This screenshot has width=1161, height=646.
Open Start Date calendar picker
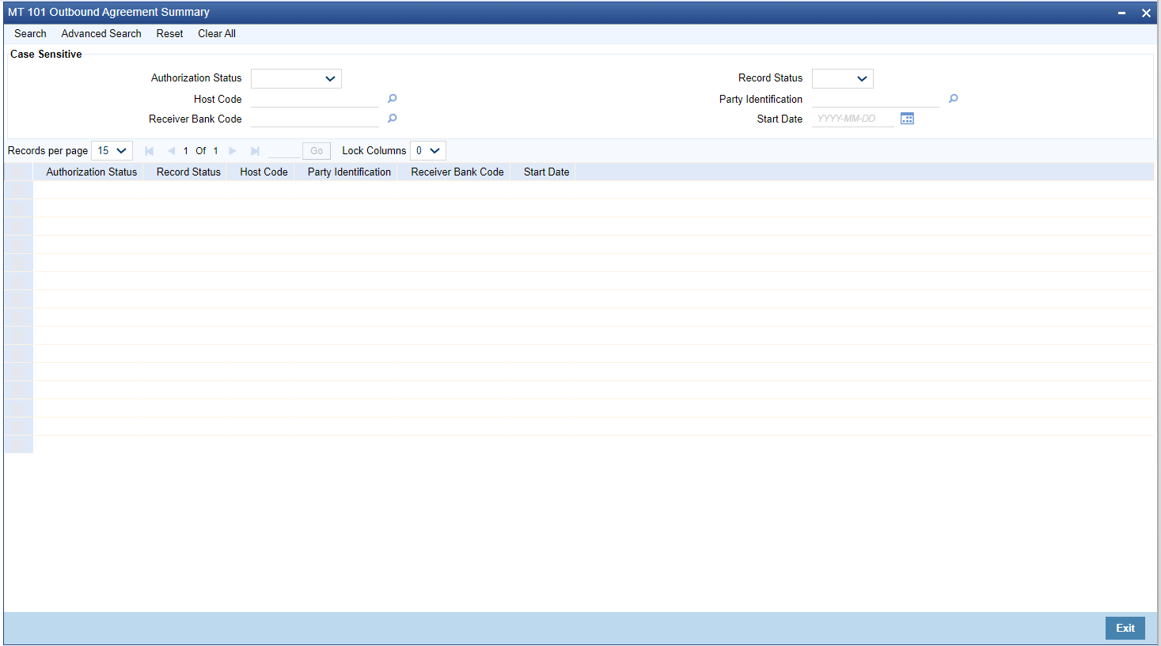[x=908, y=119]
